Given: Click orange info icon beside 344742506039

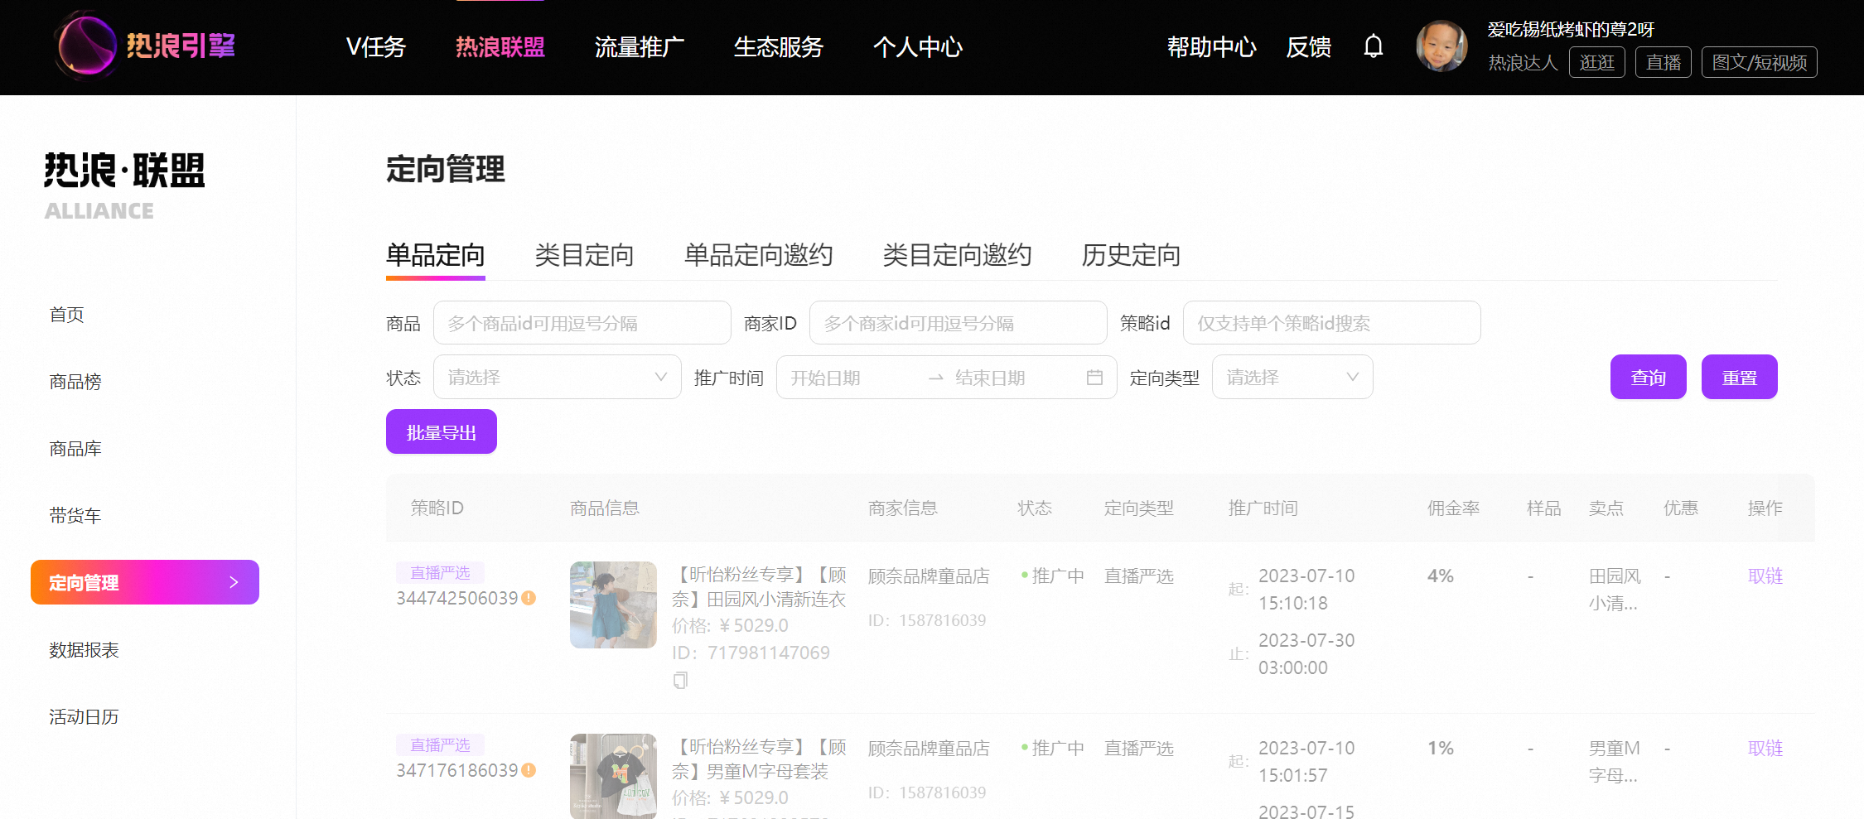Looking at the screenshot, I should point(529,598).
